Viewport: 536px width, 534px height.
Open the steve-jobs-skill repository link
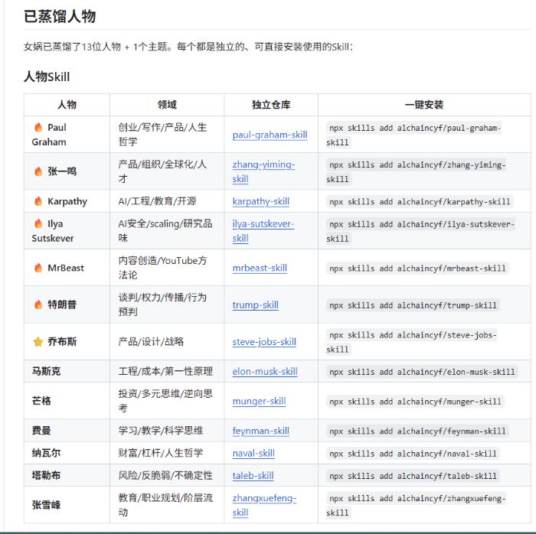click(x=264, y=342)
